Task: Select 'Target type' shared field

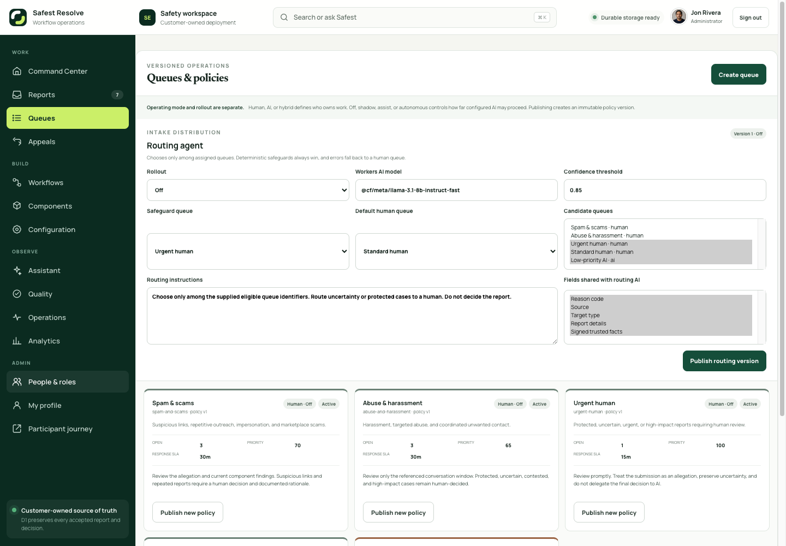Action: [x=661, y=315]
